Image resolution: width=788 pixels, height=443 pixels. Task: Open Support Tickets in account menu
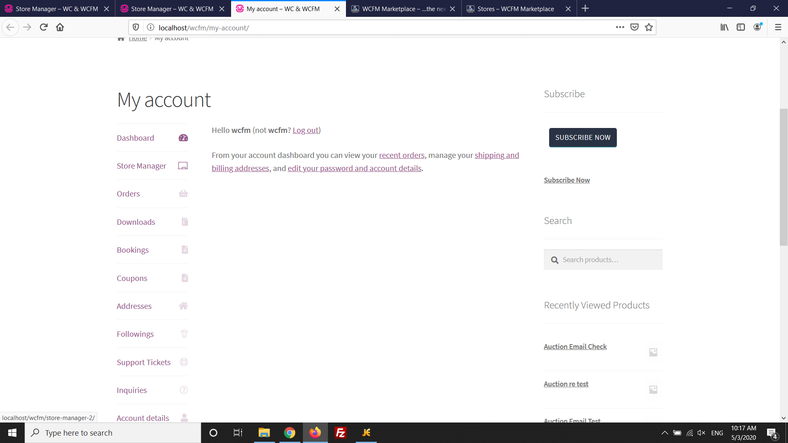[x=144, y=363]
